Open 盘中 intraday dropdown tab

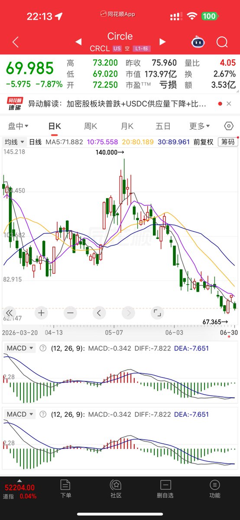pyautogui.click(x=18, y=126)
